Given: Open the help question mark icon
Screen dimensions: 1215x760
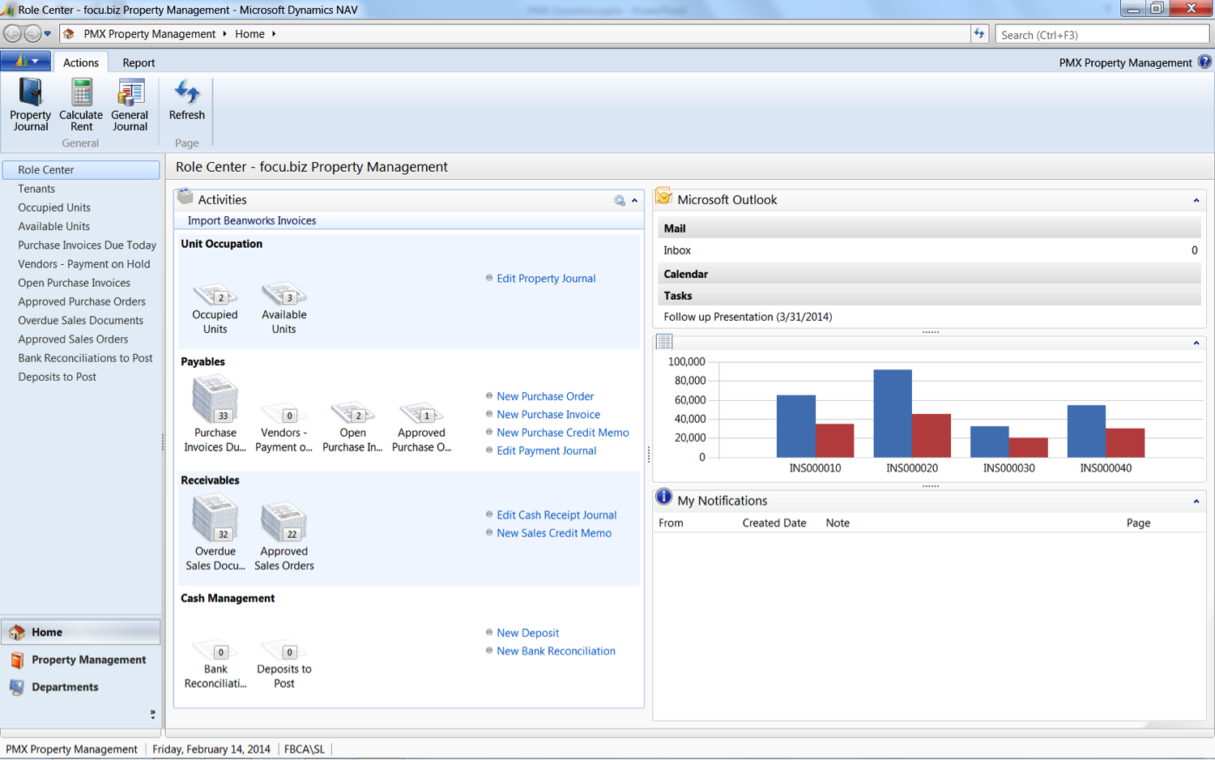Looking at the screenshot, I should pos(1204,62).
